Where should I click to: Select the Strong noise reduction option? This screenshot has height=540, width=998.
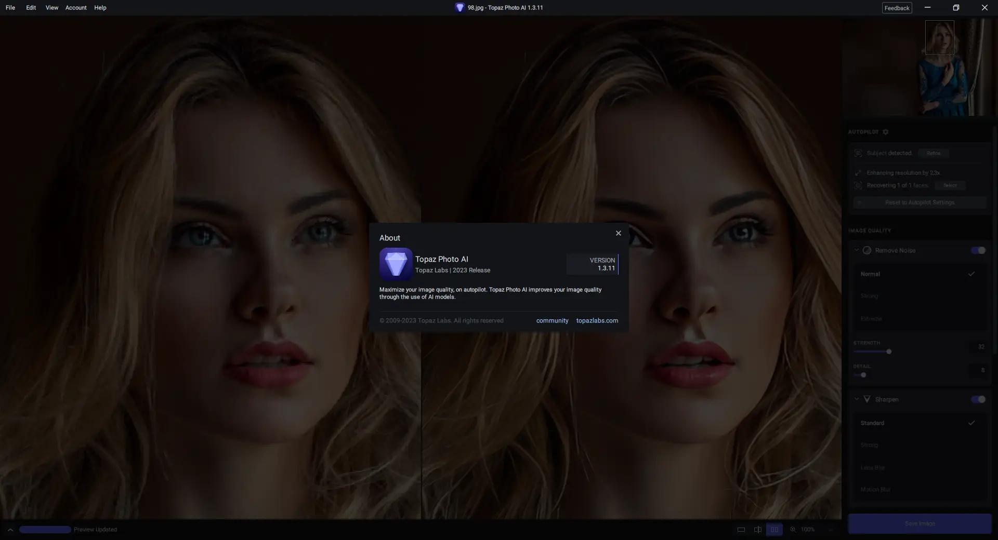(870, 296)
